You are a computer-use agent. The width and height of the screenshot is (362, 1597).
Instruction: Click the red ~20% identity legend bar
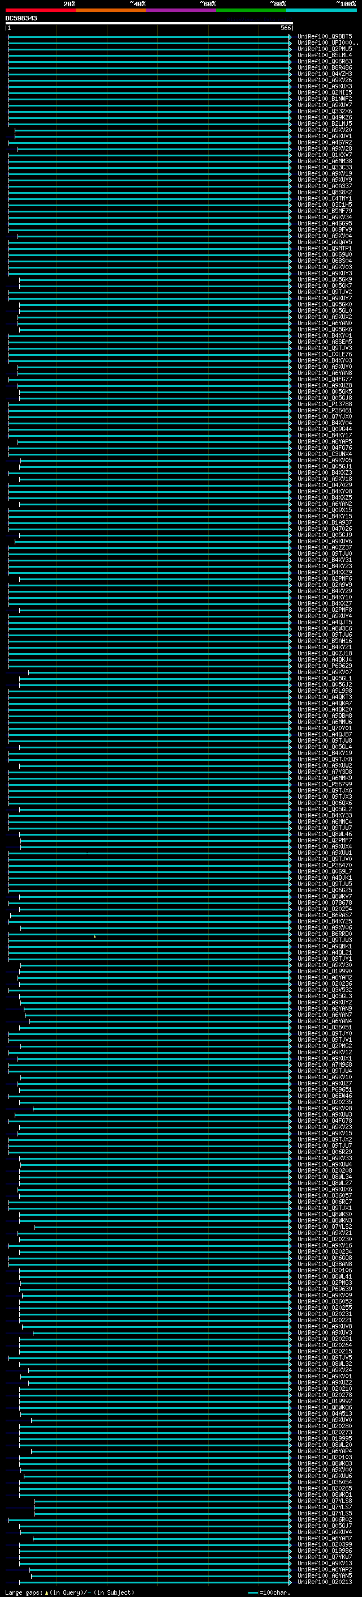(x=41, y=10)
